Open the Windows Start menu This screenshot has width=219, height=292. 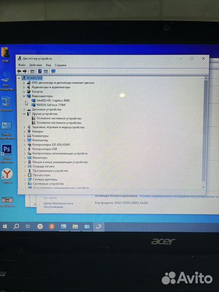point(5,226)
